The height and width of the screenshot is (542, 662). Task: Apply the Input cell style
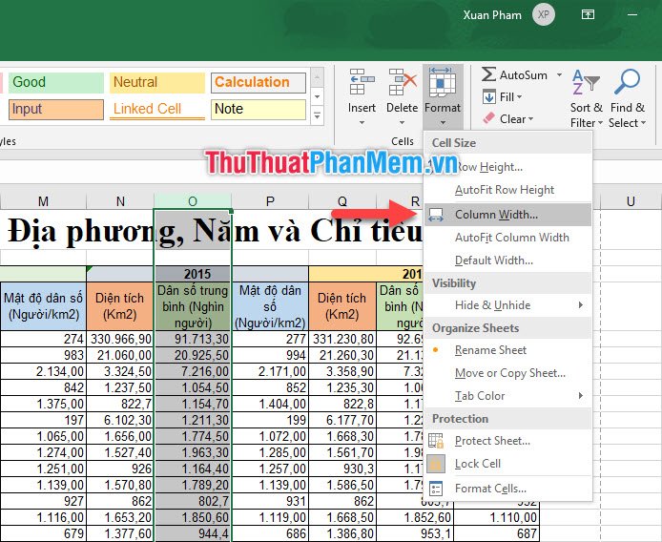click(56, 109)
